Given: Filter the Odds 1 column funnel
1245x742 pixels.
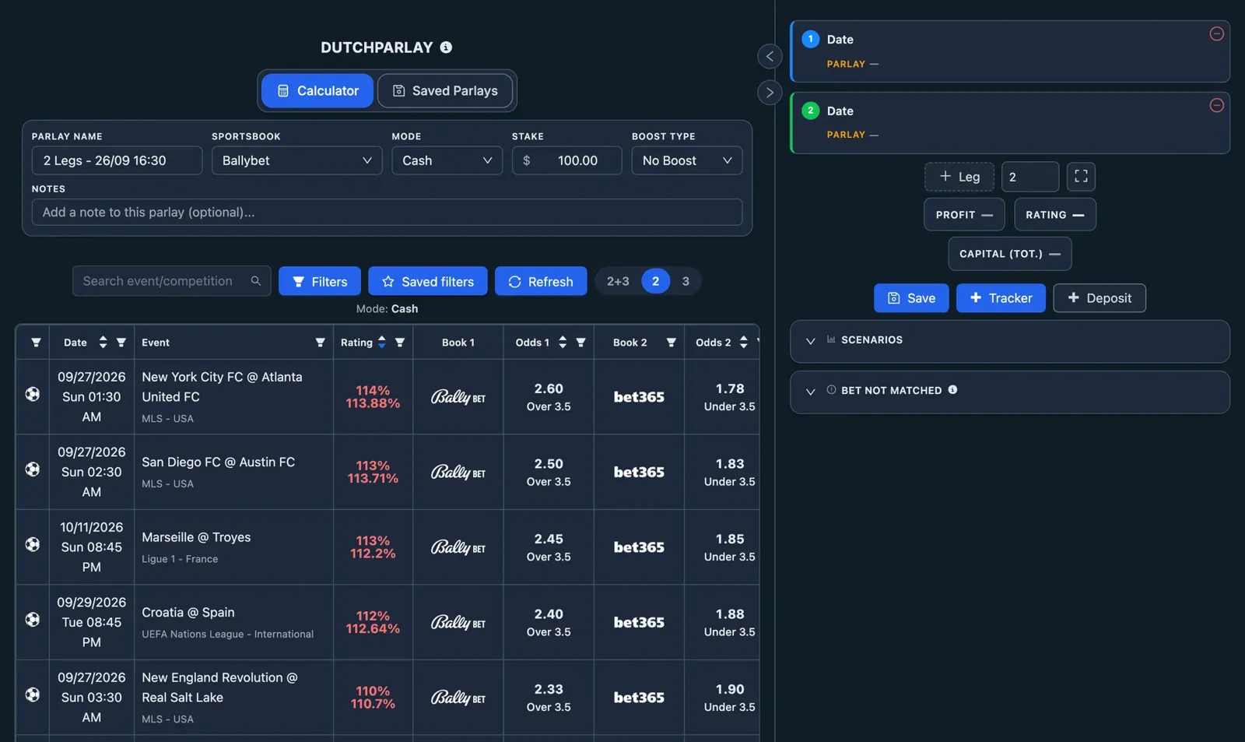Looking at the screenshot, I should (580, 343).
